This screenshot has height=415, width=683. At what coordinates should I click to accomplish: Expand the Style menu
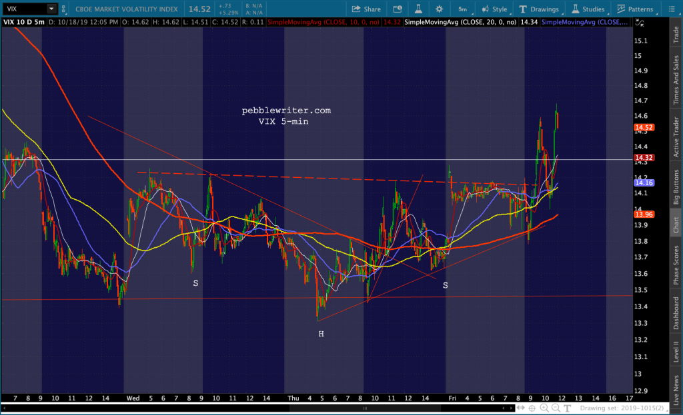point(494,9)
